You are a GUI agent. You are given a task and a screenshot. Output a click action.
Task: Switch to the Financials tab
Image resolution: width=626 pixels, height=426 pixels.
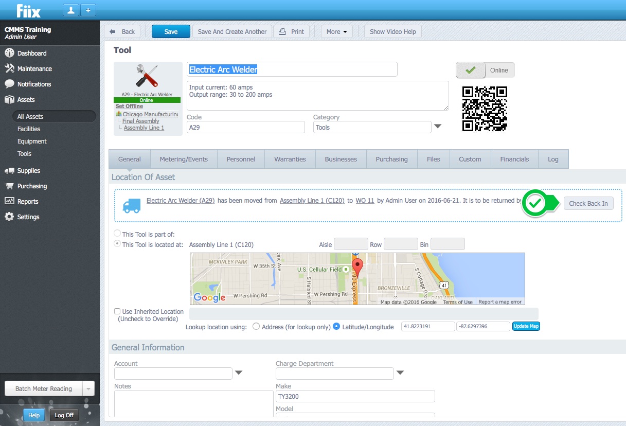[514, 159]
